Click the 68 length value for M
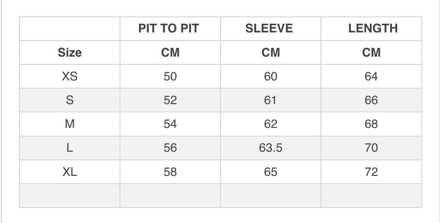Image resolution: width=440 pixels, height=223 pixels. tap(371, 124)
